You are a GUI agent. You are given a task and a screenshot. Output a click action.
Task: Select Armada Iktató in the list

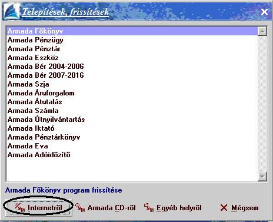132,128
